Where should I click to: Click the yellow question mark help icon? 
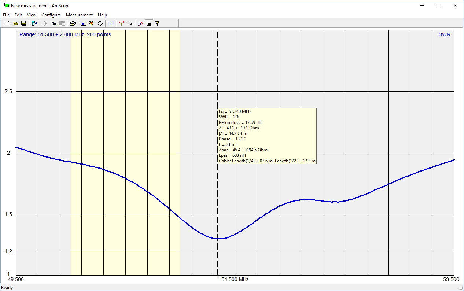157,23
